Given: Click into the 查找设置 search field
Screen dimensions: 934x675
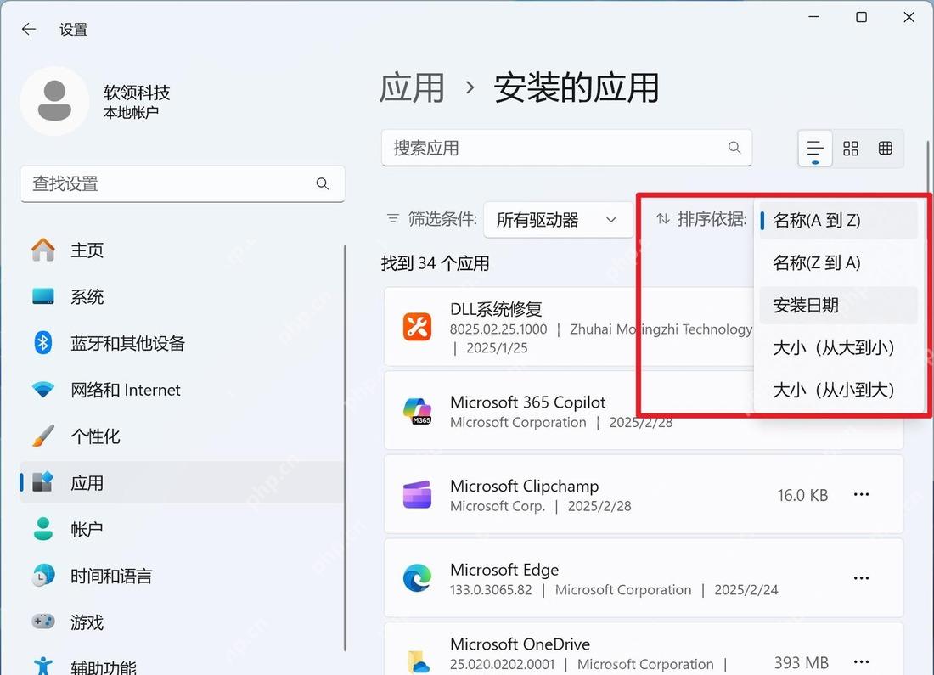Looking at the screenshot, I should pos(183,183).
